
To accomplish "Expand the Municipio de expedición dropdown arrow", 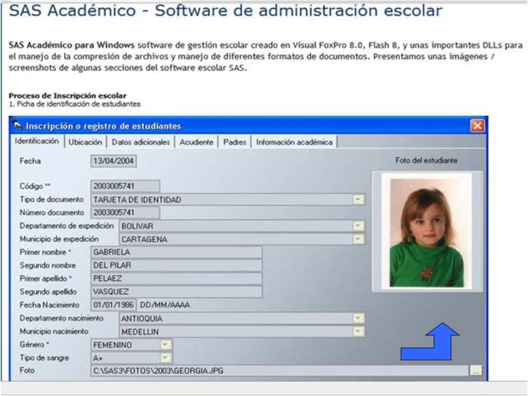I will [x=358, y=239].
